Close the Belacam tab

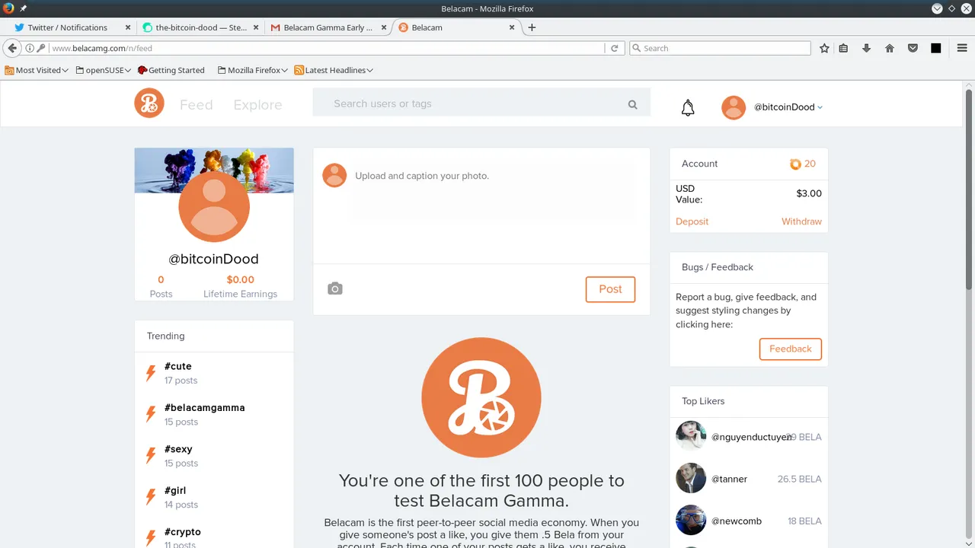pos(512,27)
